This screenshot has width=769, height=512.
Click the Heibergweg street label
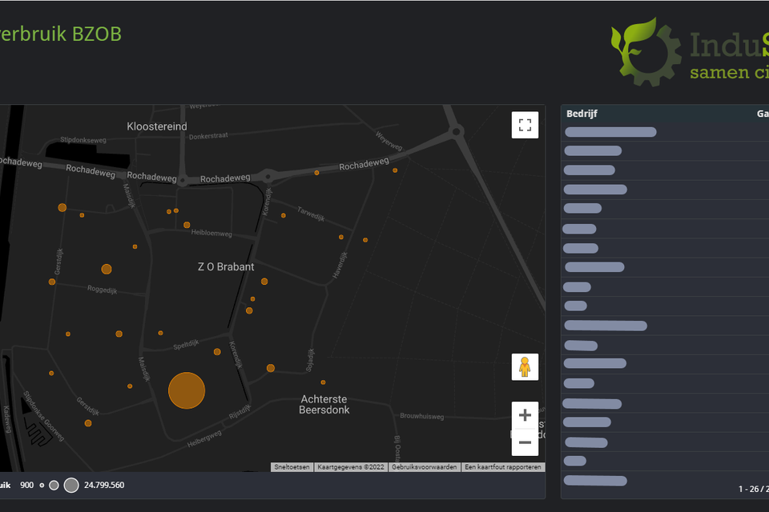[x=204, y=438]
